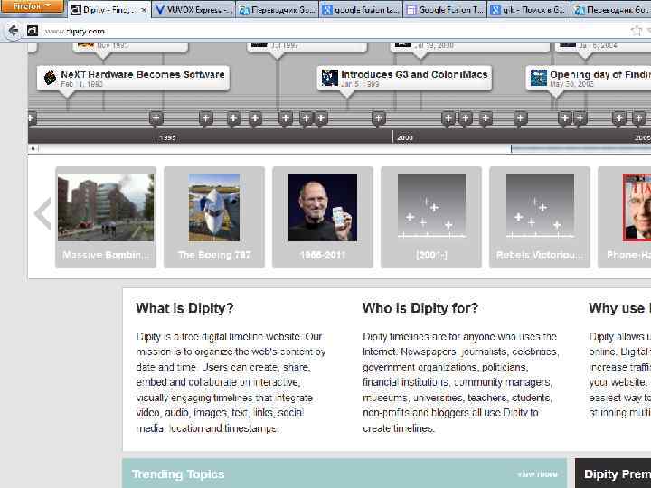This screenshot has width=651, height=488.
Task: Click the small arrow at scrollbar start
Action: pos(33,148)
